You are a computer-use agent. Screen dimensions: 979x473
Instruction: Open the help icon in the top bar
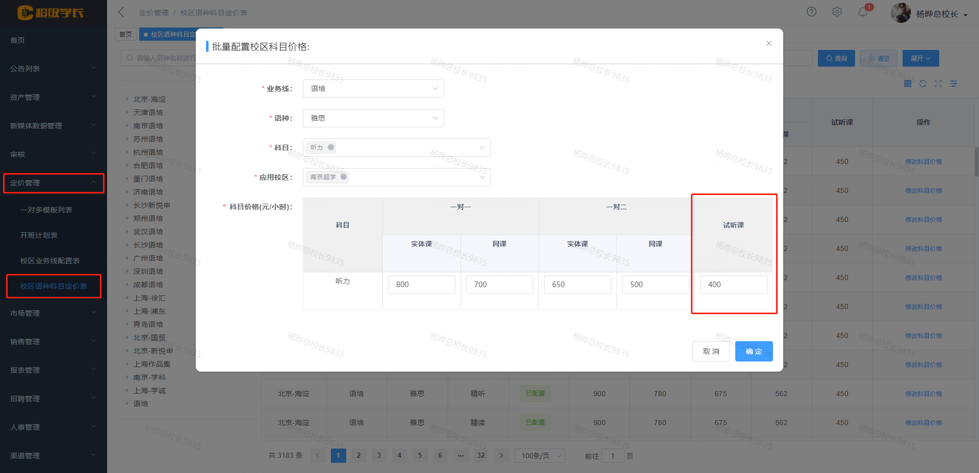pos(811,11)
